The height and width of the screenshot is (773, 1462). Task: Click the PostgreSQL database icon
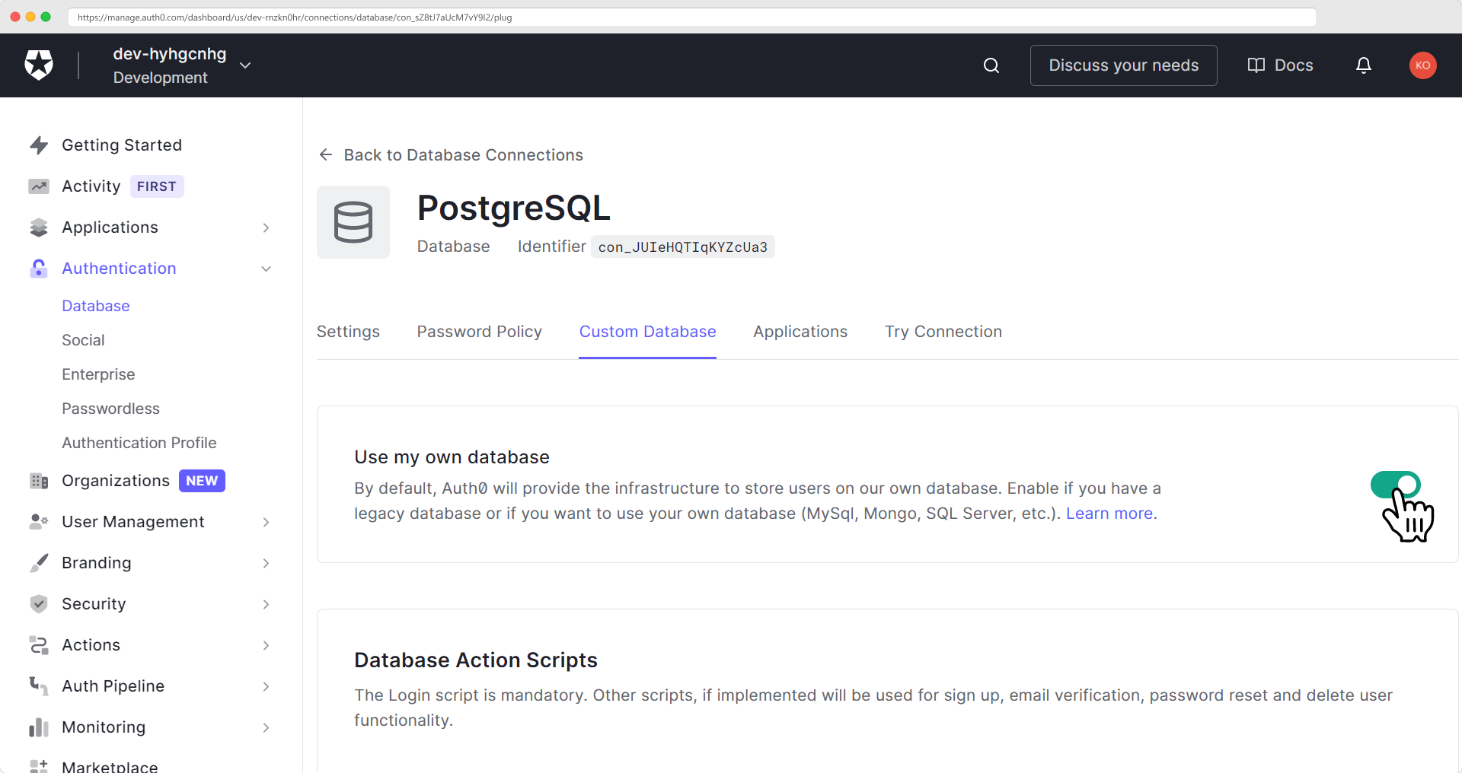coord(353,222)
